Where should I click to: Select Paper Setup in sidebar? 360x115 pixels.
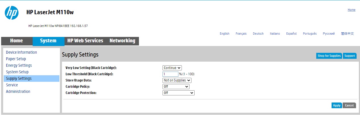(x=16, y=59)
